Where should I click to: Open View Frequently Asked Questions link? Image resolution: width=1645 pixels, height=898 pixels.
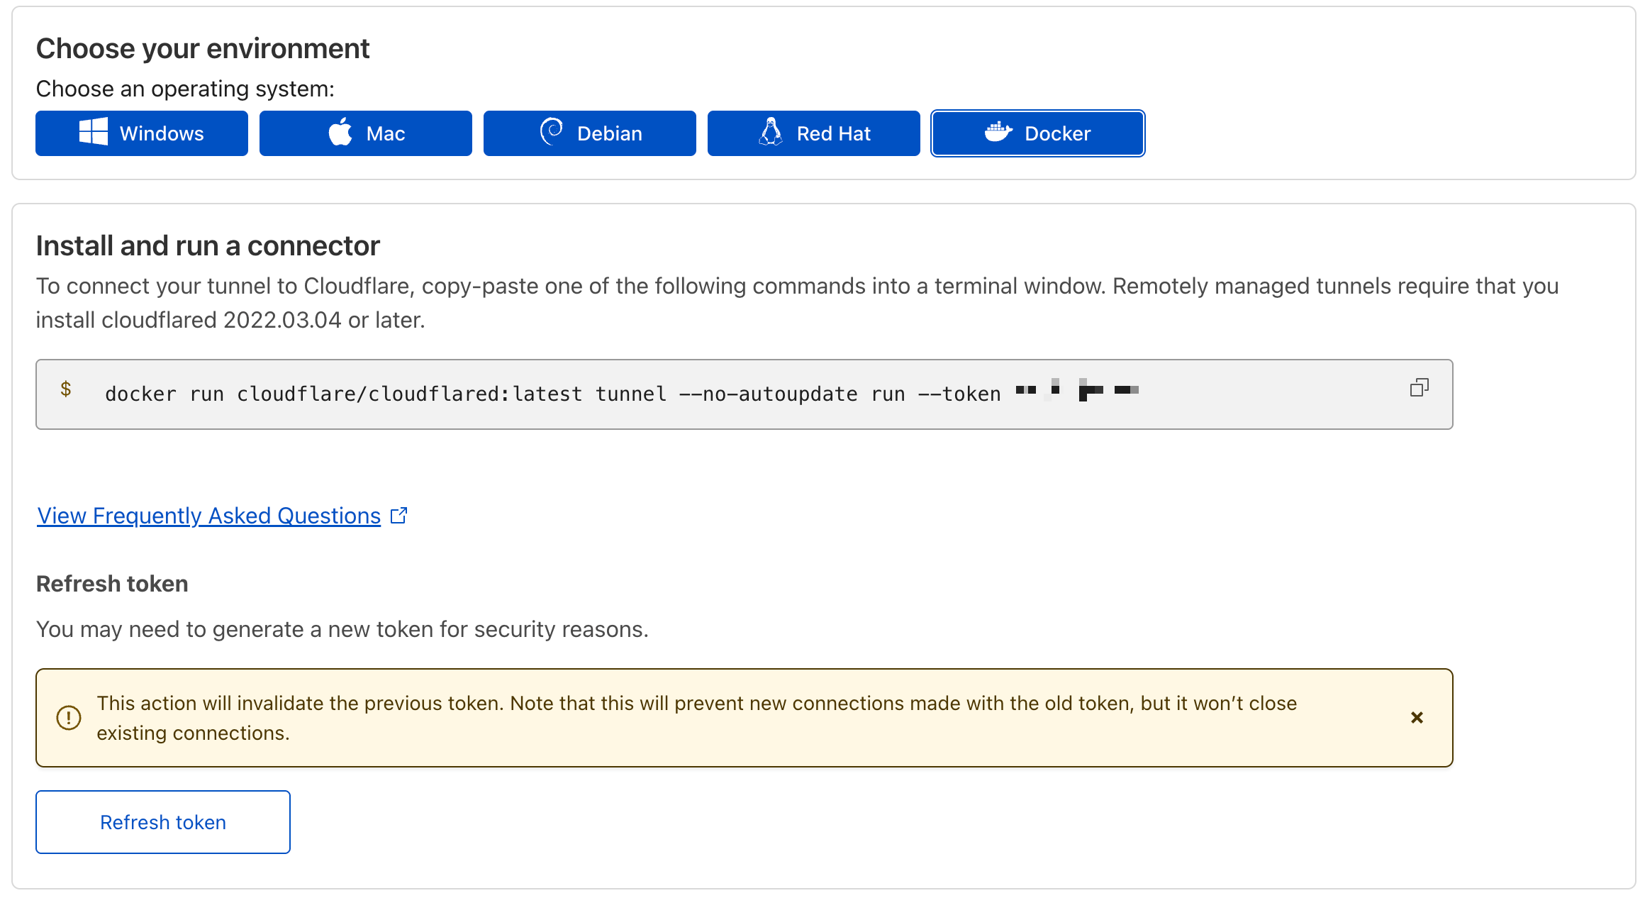[x=209, y=516]
